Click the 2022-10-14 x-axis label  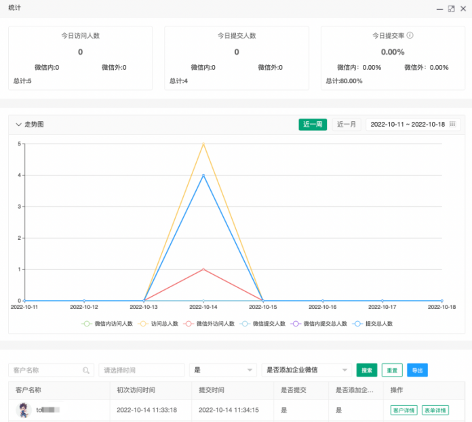pyautogui.click(x=203, y=307)
